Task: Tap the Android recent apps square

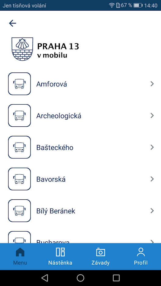Action: click(x=116, y=278)
